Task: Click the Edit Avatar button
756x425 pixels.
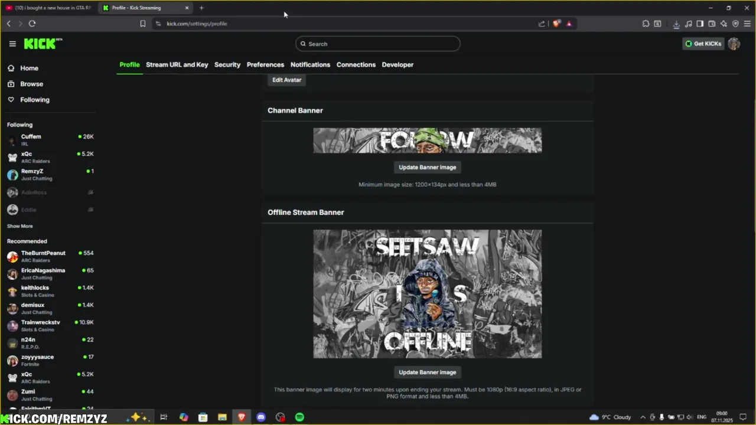Action: [x=286, y=80]
